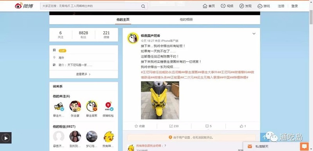Image resolution: width=313 pixels, height=151 pixels.
Task: Click the repost button showing 230
Action: point(174,126)
